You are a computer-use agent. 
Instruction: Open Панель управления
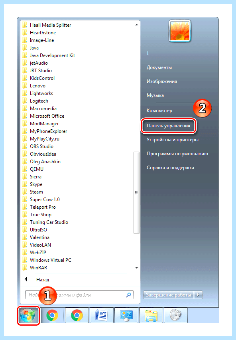tap(169, 126)
